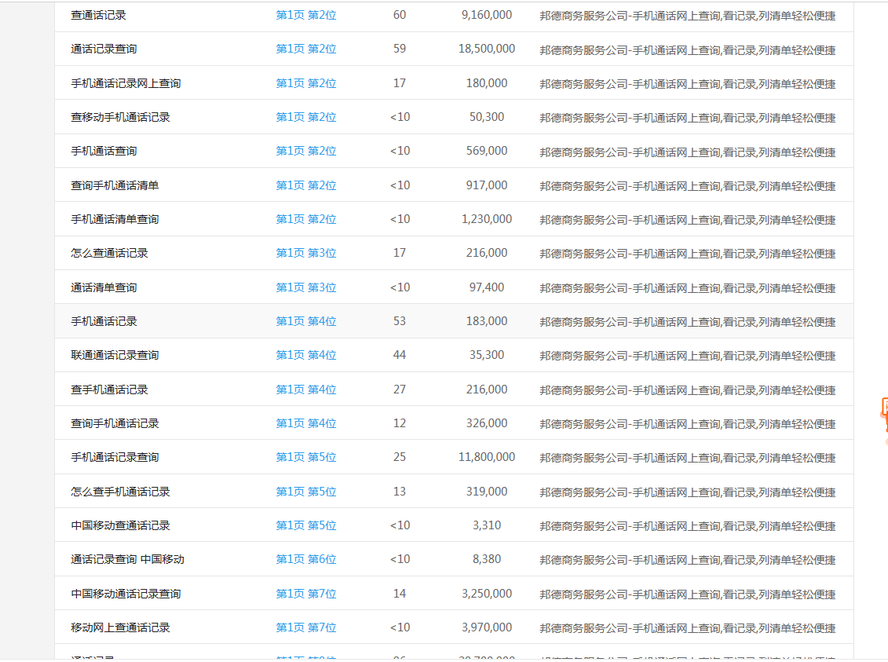
Task: Click the red floating widget on right edge
Action: pyautogui.click(x=886, y=414)
